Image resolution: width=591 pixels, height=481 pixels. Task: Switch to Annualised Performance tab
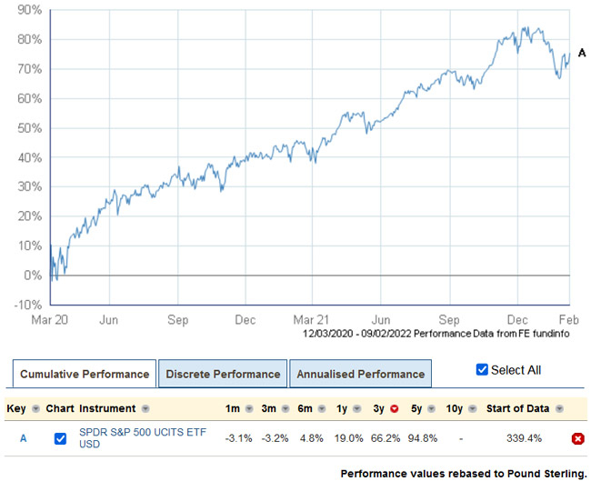click(x=360, y=374)
